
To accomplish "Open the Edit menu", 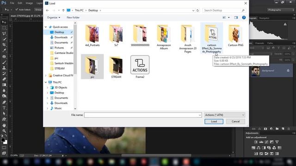I will click(20, 3).
